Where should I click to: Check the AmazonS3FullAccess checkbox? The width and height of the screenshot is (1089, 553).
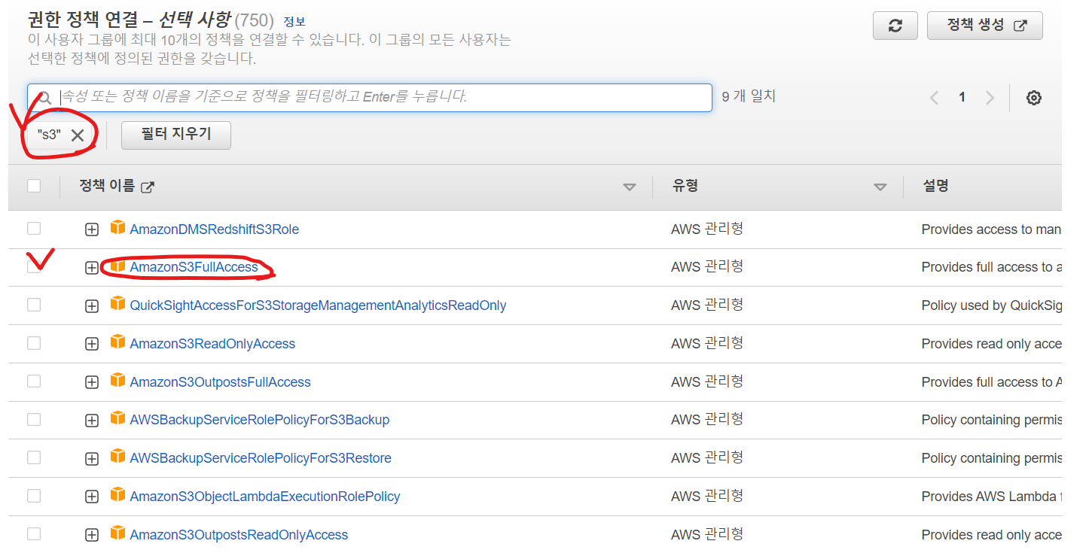coord(34,266)
